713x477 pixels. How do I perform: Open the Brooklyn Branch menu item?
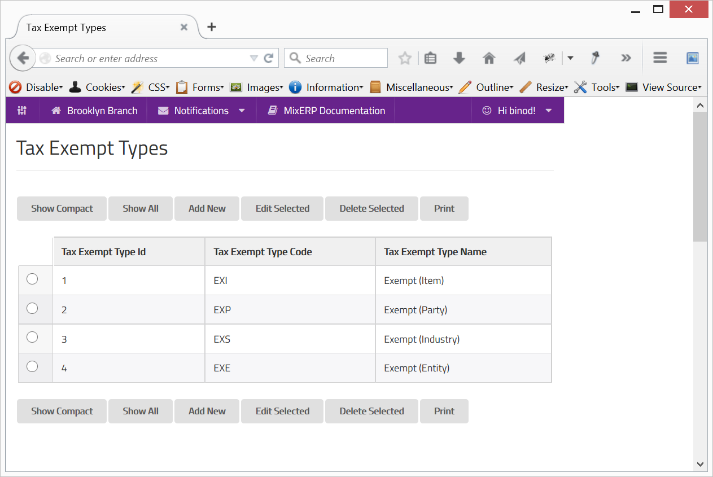94,111
